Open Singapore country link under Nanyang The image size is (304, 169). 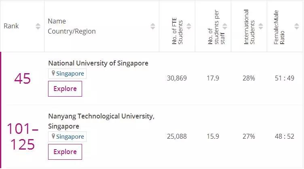point(70,137)
